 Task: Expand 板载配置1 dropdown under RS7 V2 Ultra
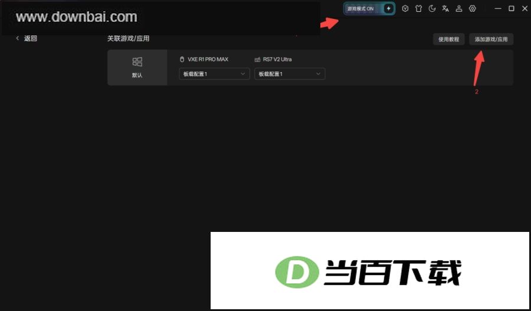point(290,74)
